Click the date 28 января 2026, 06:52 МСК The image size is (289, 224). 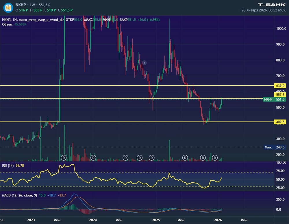tap(264, 10)
